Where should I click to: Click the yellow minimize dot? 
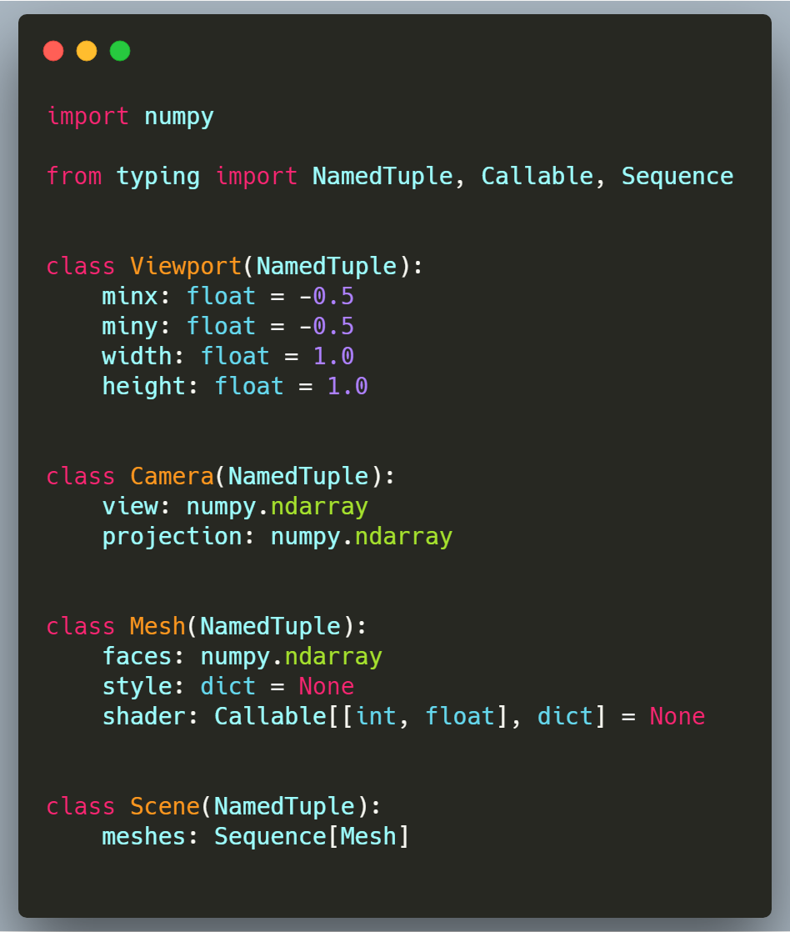pos(87,51)
